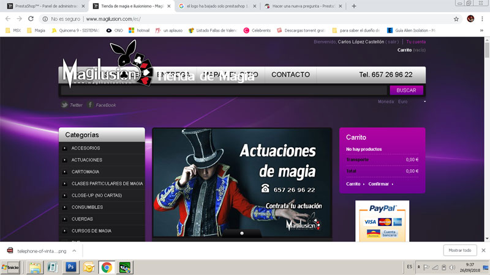490x275 pixels.
Task: Open the Quincena 9 - SISTEMAS bookmark
Action: point(75,30)
